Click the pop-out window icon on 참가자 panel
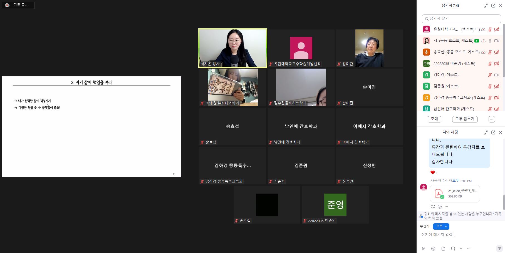The width and height of the screenshot is (505, 253). click(493, 5)
